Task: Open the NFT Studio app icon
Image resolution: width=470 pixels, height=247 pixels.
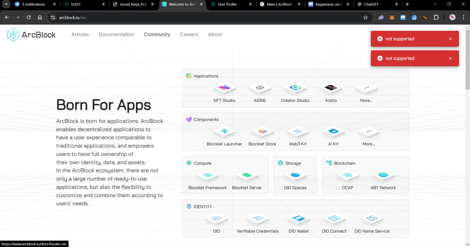Action: pyautogui.click(x=224, y=88)
